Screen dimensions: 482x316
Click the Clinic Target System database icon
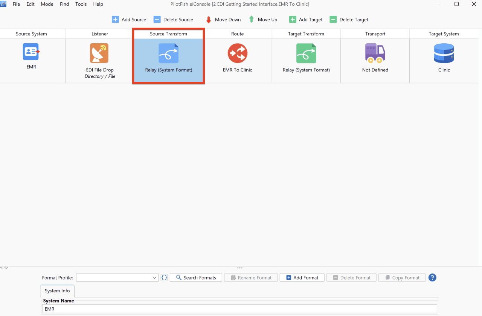(444, 53)
